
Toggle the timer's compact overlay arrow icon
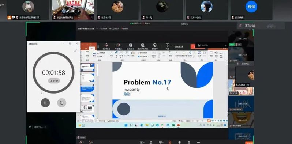coord(75,50)
